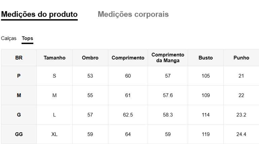Click the Busto value 105
This screenshot has height=144, width=259.
tap(206, 76)
